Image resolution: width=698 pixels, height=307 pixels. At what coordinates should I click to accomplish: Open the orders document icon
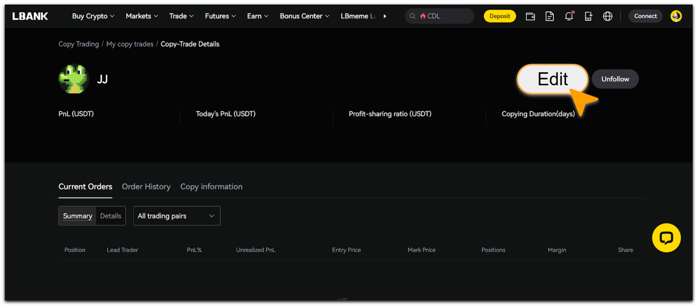pos(549,16)
